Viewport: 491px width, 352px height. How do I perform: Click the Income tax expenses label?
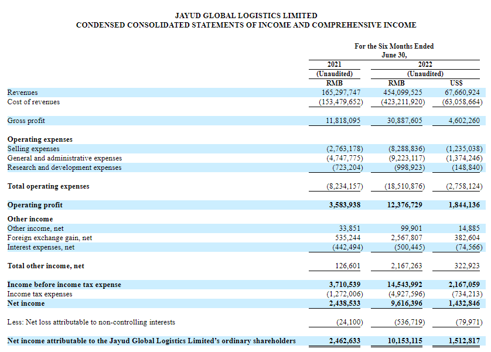click(x=40, y=294)
